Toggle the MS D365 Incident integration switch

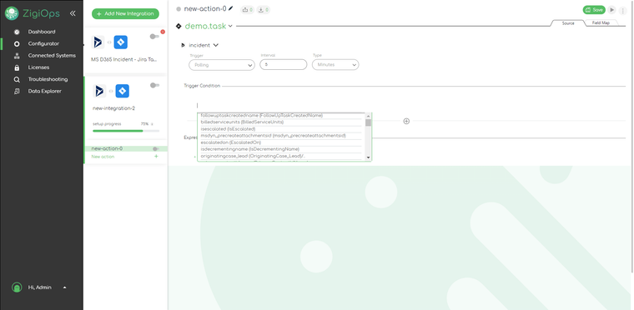(154, 37)
